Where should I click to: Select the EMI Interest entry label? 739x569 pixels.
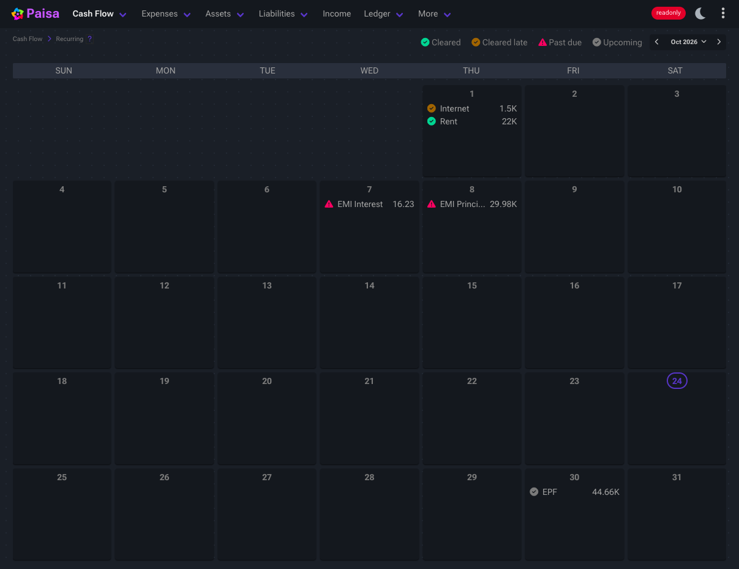coord(360,204)
